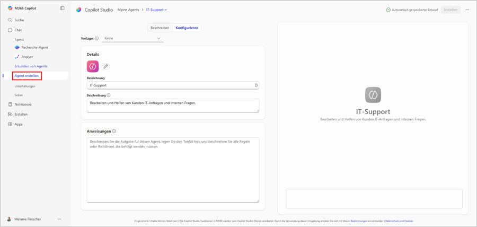This screenshot has height=227, width=477.
Task: Click the Erstellen button top right
Action: click(x=450, y=10)
